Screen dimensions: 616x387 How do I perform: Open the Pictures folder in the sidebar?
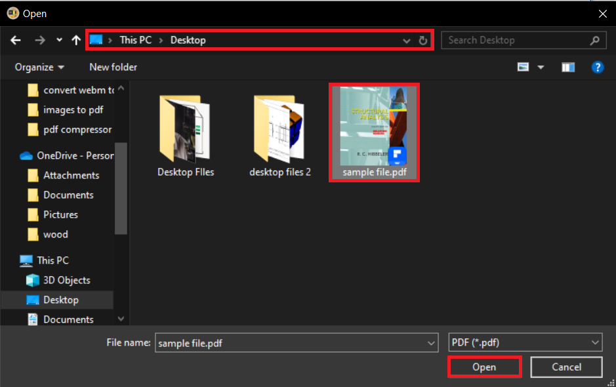click(x=61, y=214)
